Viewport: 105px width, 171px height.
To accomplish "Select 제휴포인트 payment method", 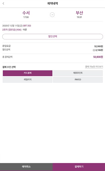I will (78, 73).
